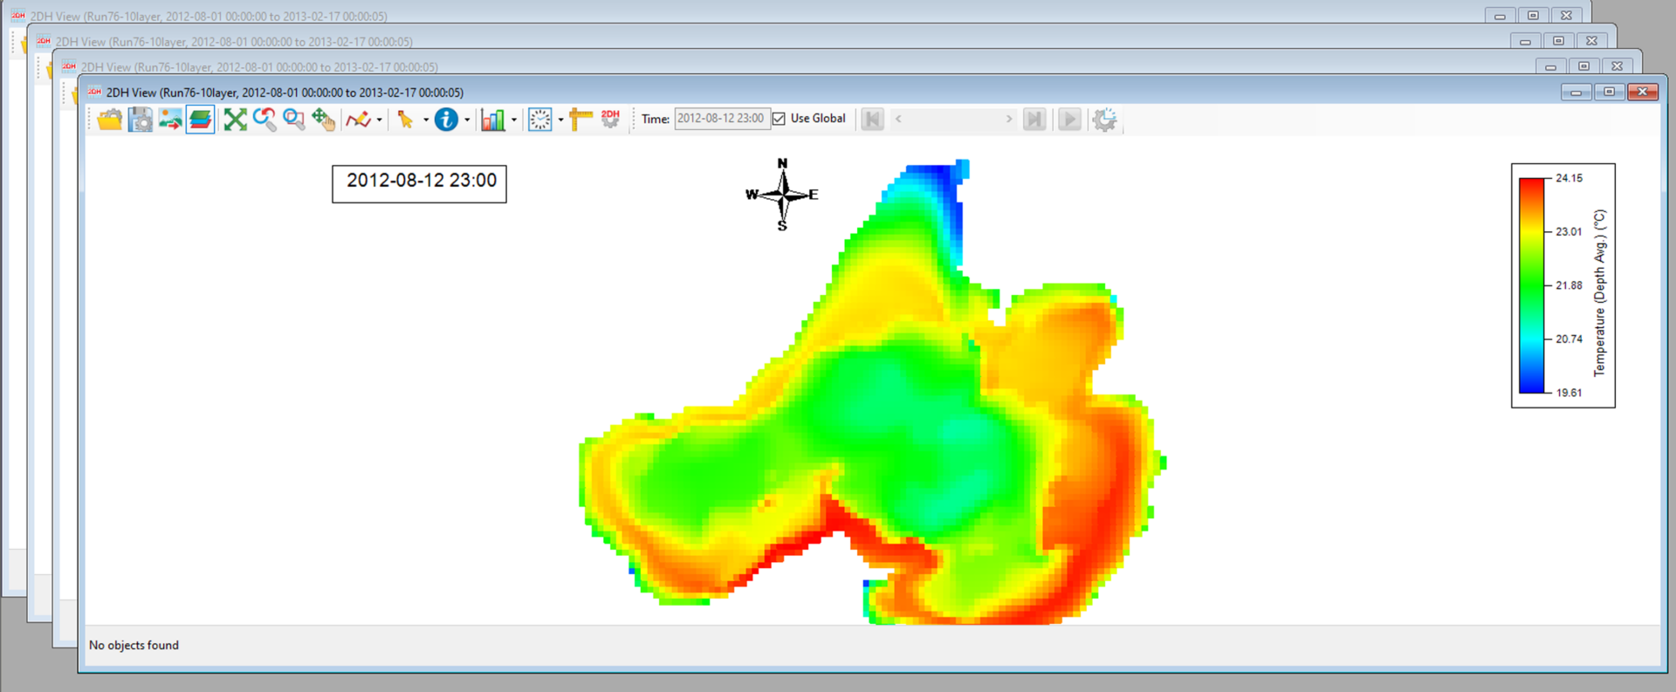Activate the zoom window magnifier tool
Screen dimensions: 1676x692
pos(294,120)
